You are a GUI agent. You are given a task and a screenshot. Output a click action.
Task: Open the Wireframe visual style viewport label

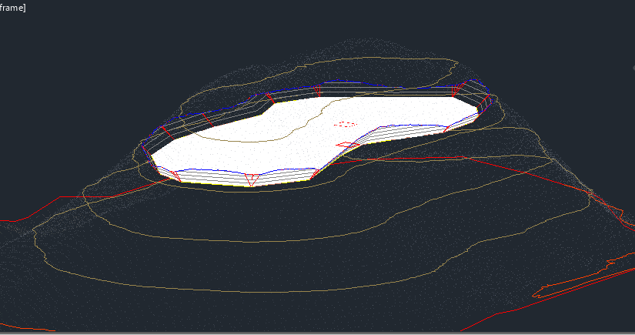[x=12, y=8]
